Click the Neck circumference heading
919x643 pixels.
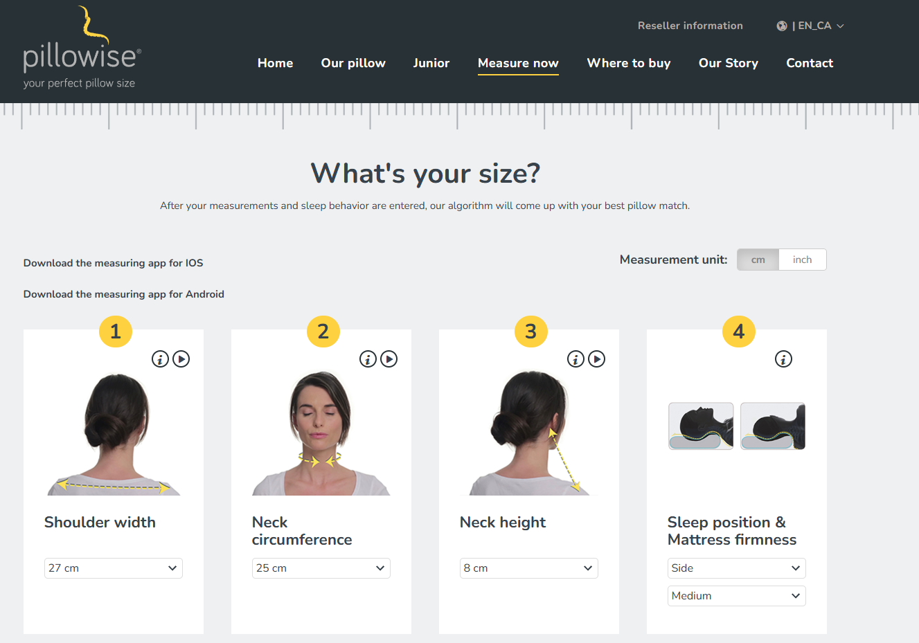(x=302, y=531)
